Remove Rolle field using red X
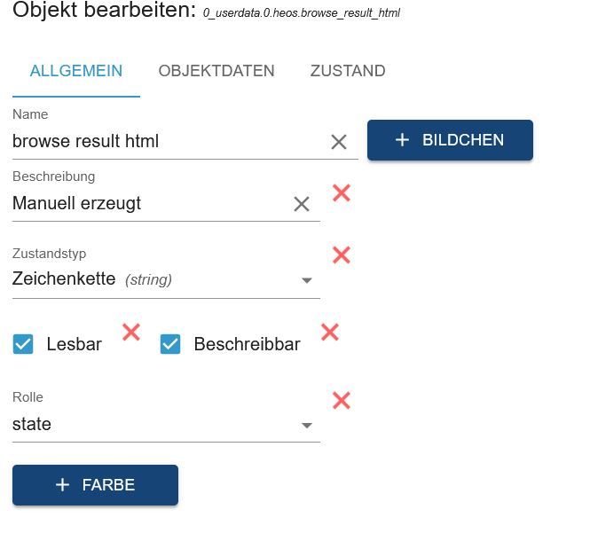The height and width of the screenshot is (533, 590). point(341,400)
